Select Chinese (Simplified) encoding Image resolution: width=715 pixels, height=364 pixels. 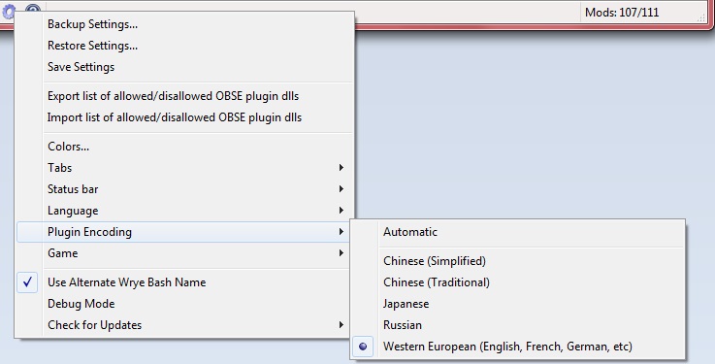pos(517,261)
